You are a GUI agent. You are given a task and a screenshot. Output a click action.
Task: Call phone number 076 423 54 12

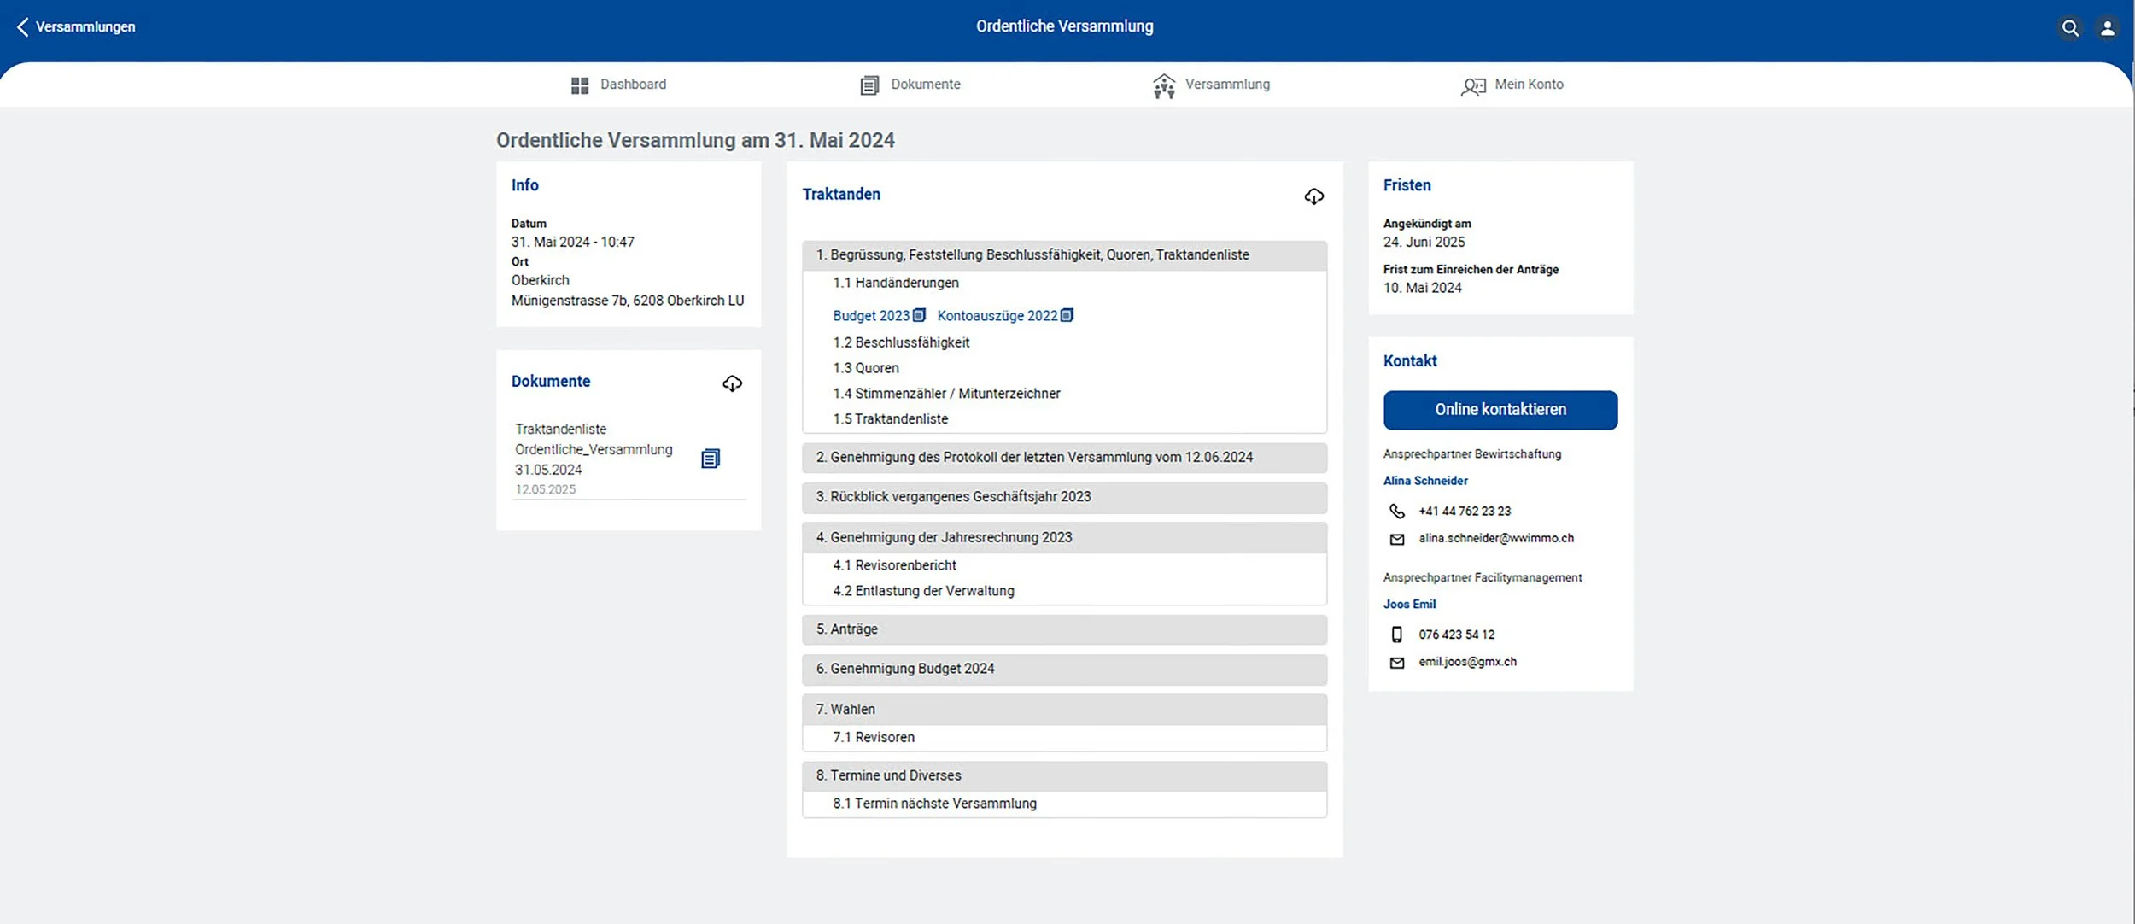click(x=1456, y=635)
